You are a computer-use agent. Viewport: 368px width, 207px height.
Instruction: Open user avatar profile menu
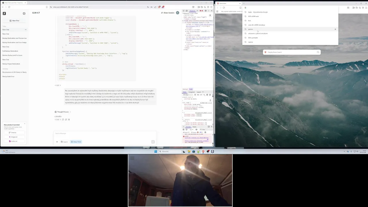coord(177,13)
